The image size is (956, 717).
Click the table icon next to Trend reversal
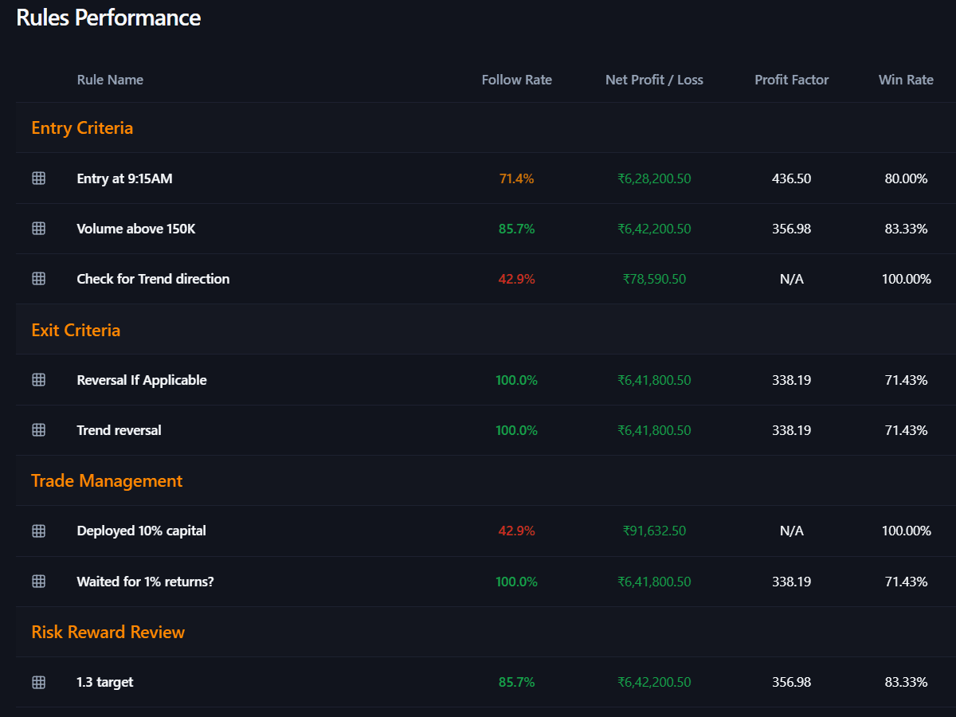(38, 430)
